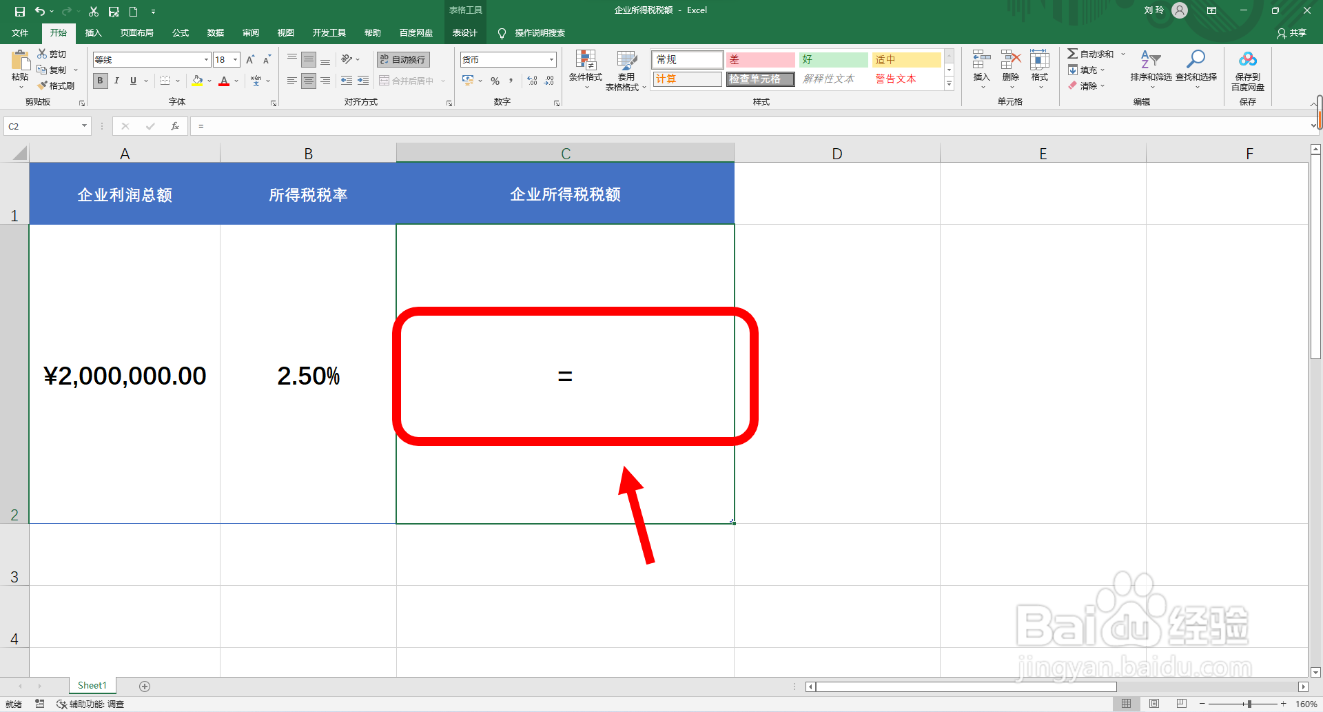Switch to the 表设计 Table Design tab
The width and height of the screenshot is (1323, 712).
(x=464, y=33)
